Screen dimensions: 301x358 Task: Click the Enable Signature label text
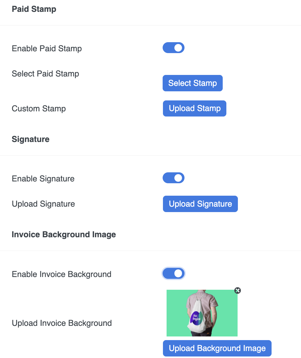click(43, 179)
